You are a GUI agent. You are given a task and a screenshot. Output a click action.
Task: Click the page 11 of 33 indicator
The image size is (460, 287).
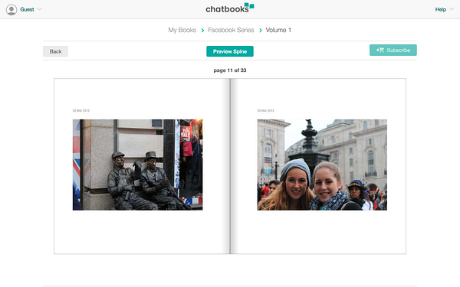pos(230,70)
